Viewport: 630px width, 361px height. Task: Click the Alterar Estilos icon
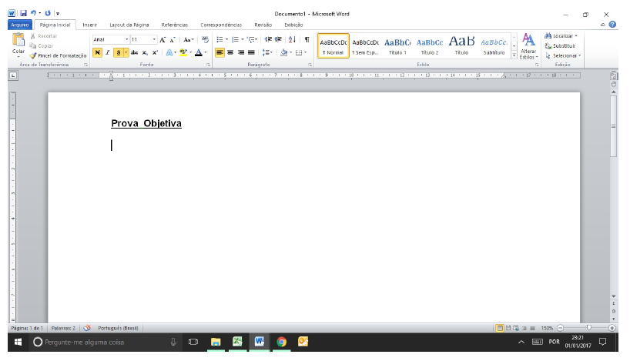pos(528,45)
